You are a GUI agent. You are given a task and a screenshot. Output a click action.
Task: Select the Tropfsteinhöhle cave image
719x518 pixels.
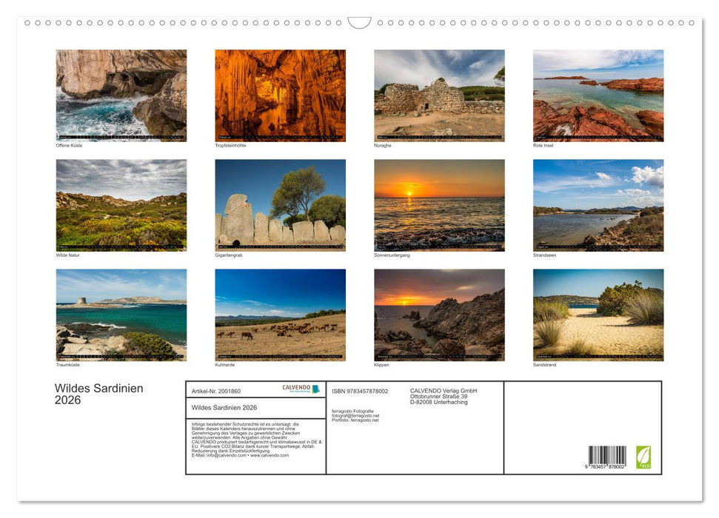[x=280, y=95]
